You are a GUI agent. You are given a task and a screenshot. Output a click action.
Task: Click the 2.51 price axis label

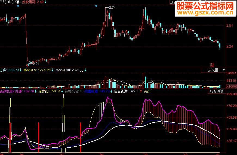coord(230,25)
